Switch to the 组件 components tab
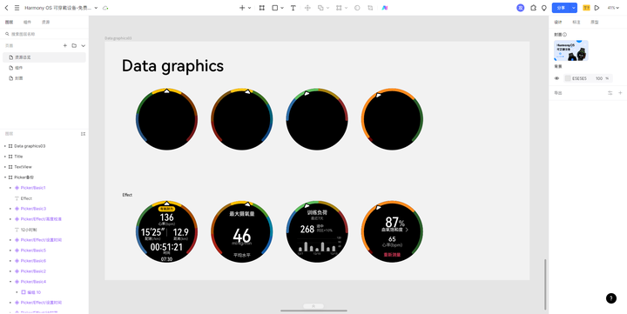 click(x=27, y=22)
